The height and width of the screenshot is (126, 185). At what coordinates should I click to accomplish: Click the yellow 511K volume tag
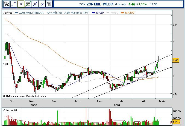pyautogui.click(x=176, y=122)
